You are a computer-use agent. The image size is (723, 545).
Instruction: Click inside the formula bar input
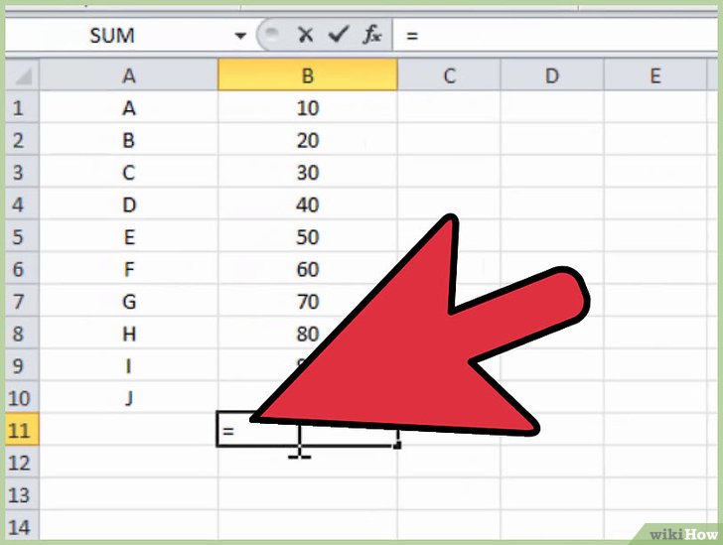click(556, 35)
